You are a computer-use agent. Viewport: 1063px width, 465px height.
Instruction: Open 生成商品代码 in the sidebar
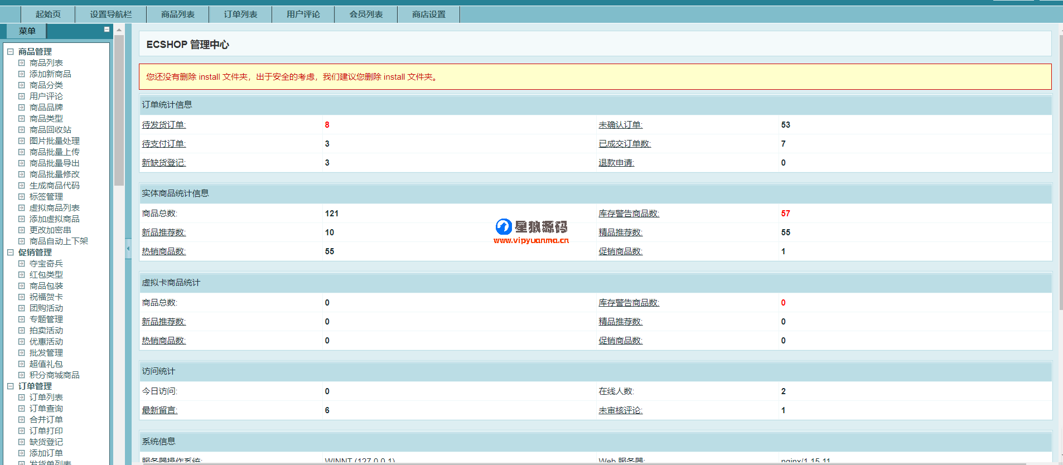click(55, 185)
